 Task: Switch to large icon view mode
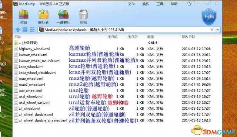tap(25, 30)
